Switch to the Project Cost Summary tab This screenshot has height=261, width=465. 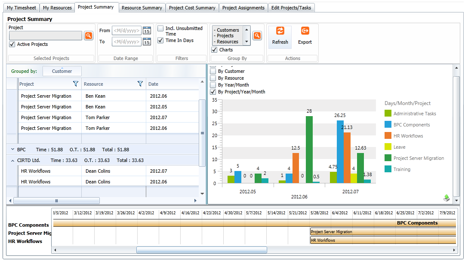tap(192, 8)
